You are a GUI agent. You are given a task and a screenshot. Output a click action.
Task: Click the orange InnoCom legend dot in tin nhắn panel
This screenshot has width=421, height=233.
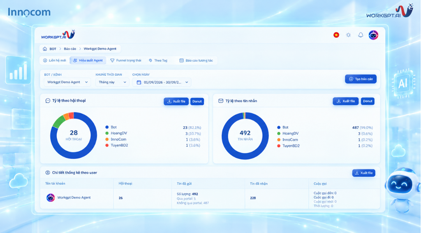coord(279,139)
